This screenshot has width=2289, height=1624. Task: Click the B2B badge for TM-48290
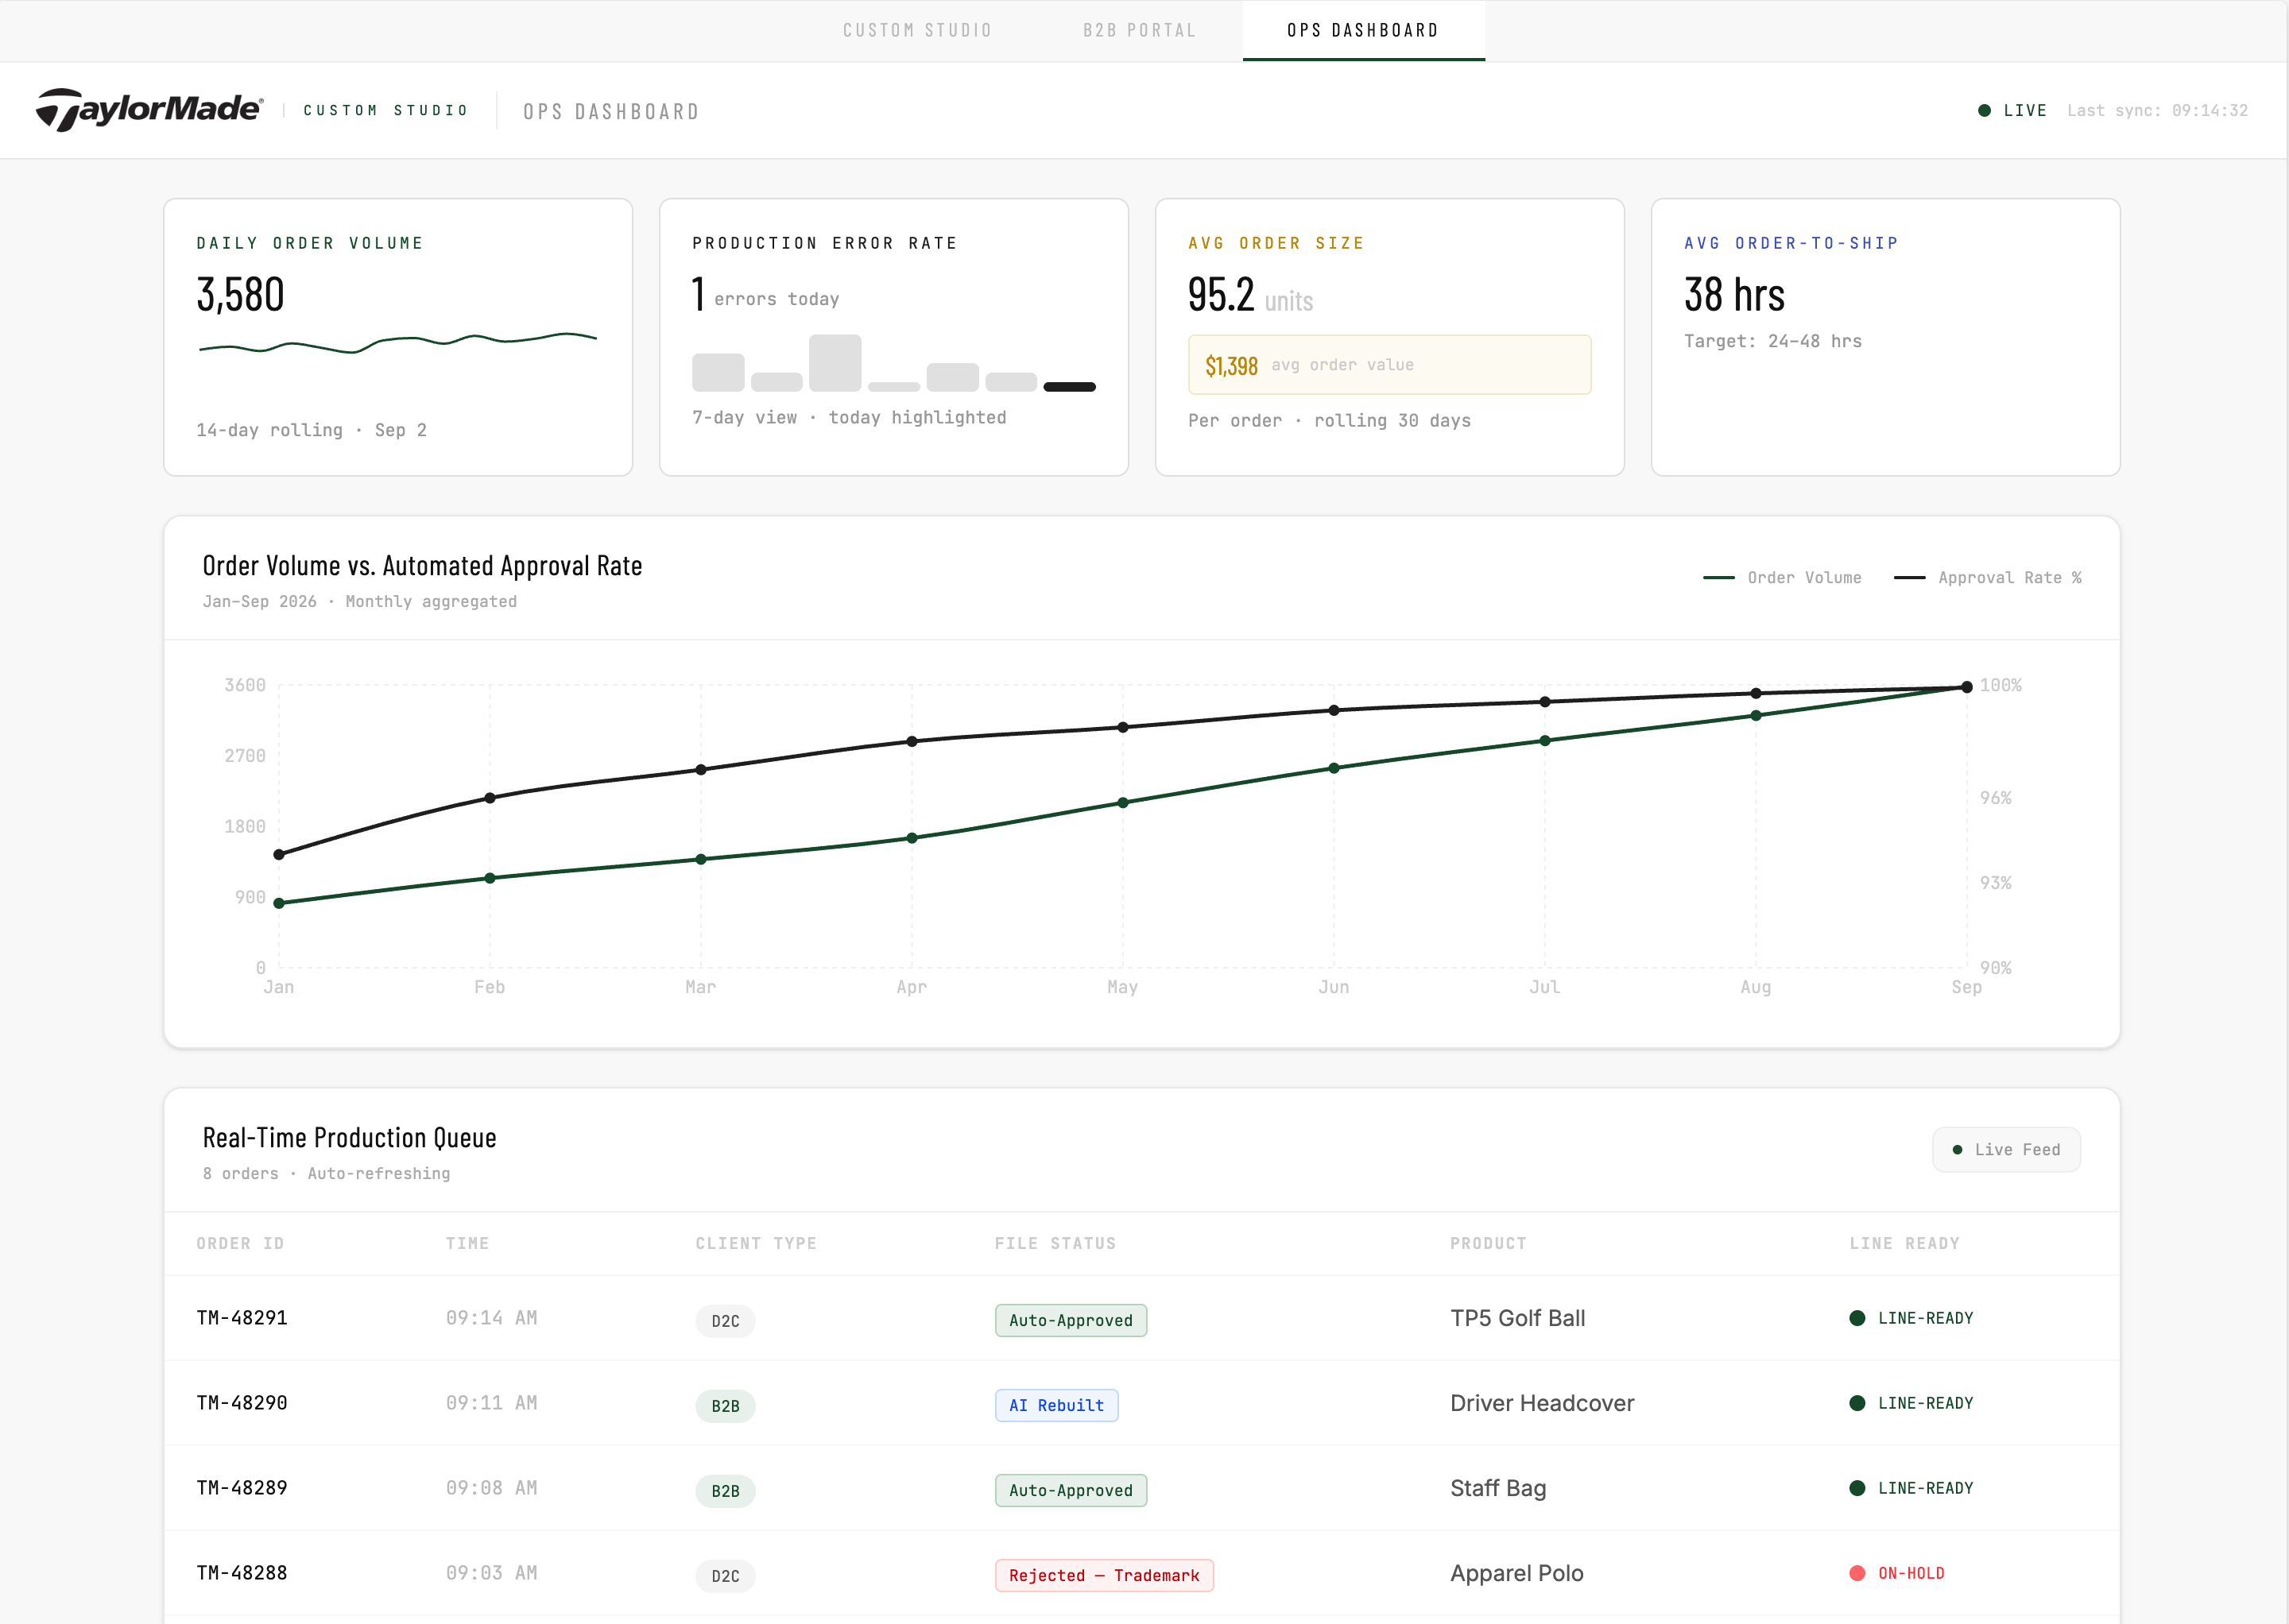tap(726, 1406)
